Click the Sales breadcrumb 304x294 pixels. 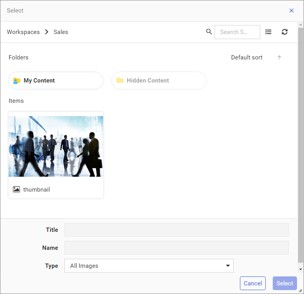[61, 32]
